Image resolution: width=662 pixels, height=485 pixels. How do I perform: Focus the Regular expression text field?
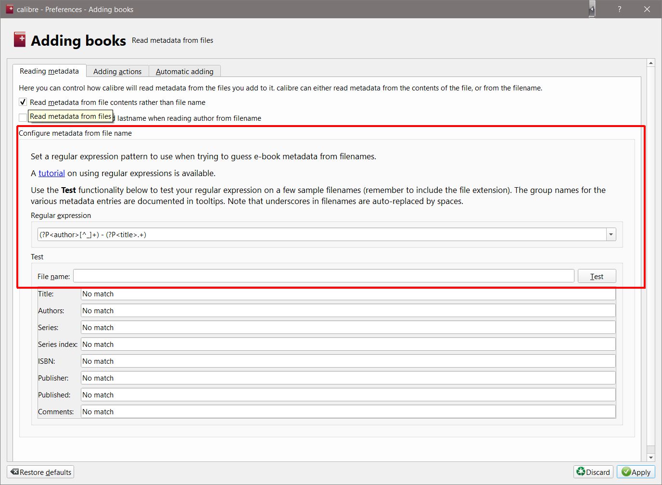pyautogui.click(x=322, y=235)
